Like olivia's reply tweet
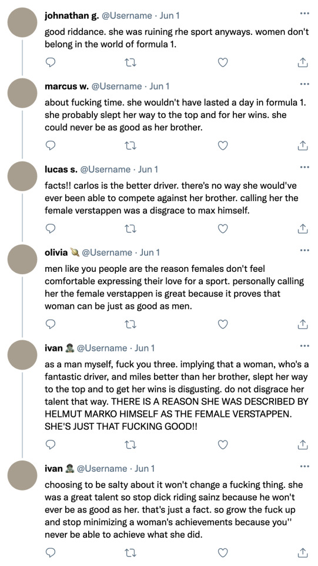This screenshot has height=566, width=318. pos(223,324)
